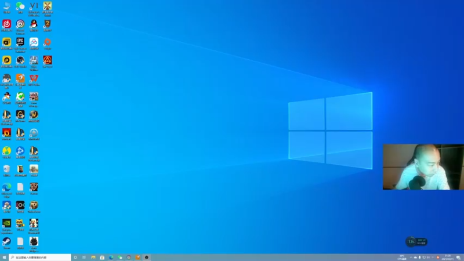Launch the orange Origin desktop shortcut

click(48, 43)
